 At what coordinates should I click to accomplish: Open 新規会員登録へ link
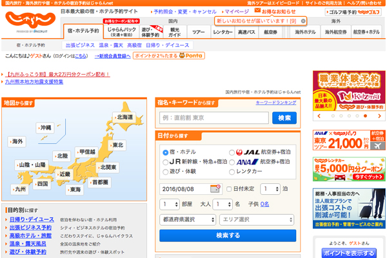[112, 56]
